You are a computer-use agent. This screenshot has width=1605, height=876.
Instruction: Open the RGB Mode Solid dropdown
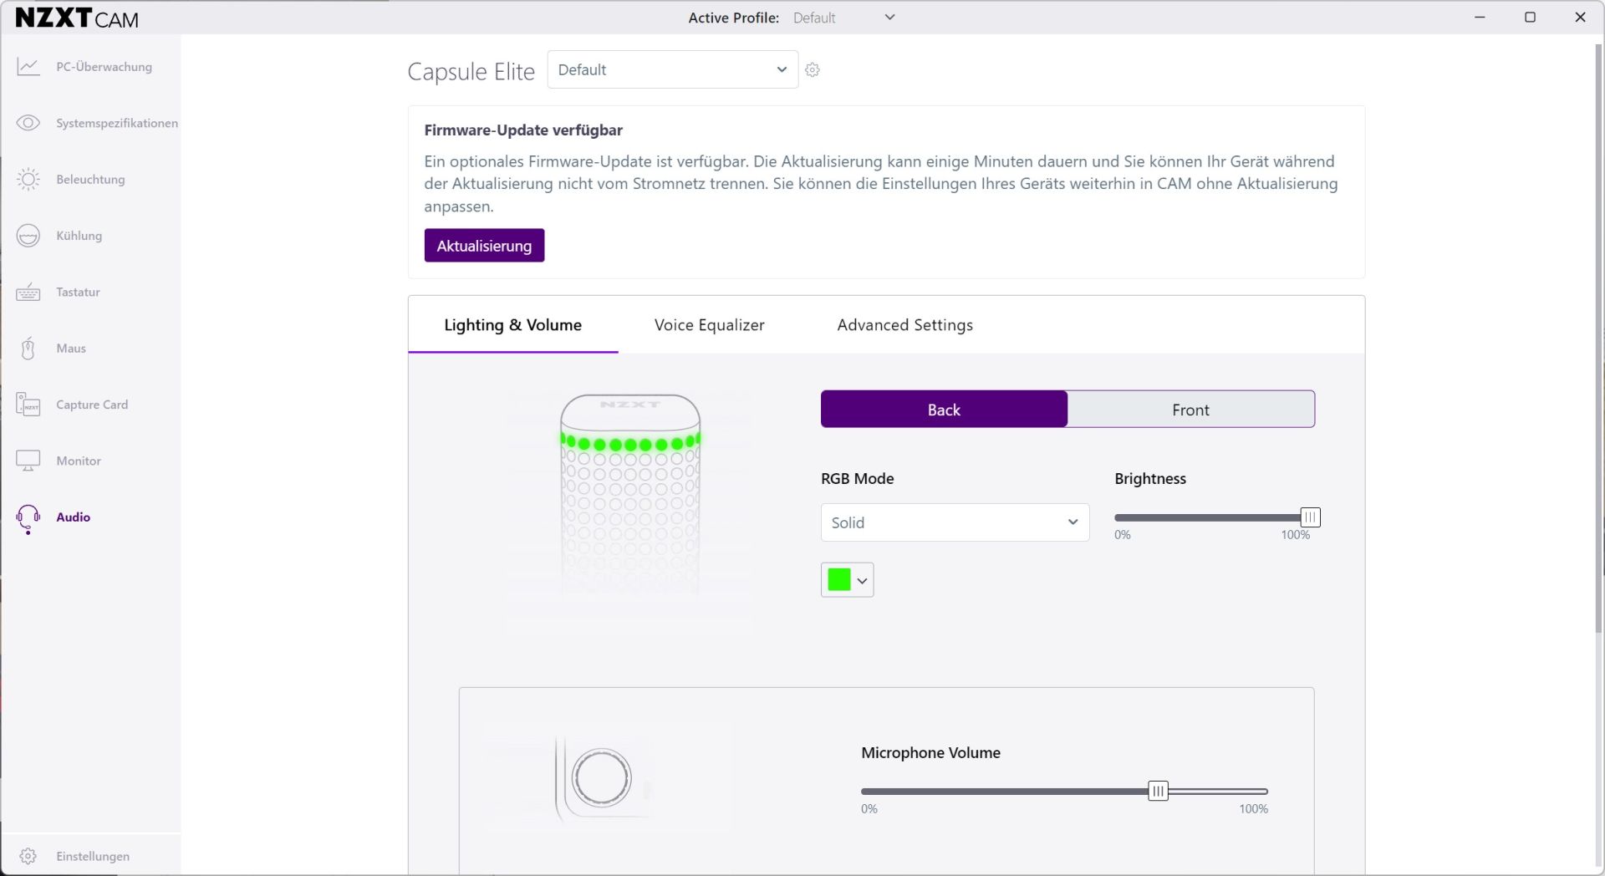tap(955, 522)
